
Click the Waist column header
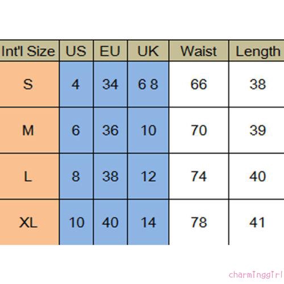coord(199,51)
